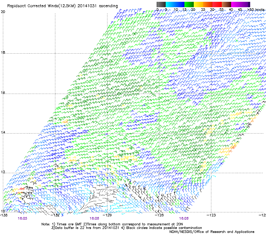Click the cyan 5-10 knots legend swatch
The width and height of the screenshot is (266, 234).
(x=170, y=4)
